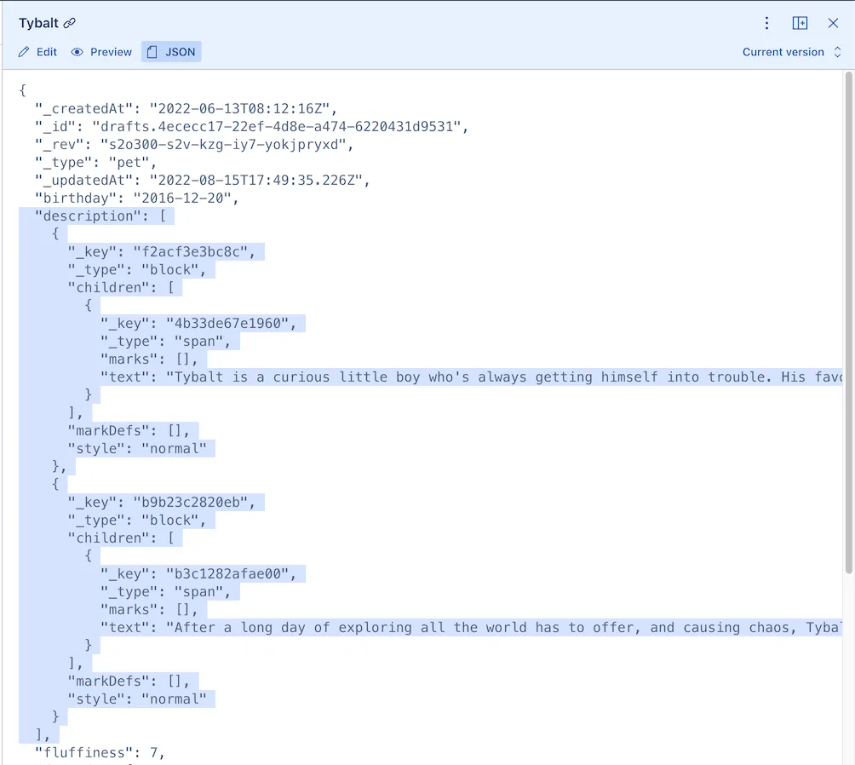Open the Current version dropdown
Viewport: 855px width, 765px height.
(x=791, y=52)
